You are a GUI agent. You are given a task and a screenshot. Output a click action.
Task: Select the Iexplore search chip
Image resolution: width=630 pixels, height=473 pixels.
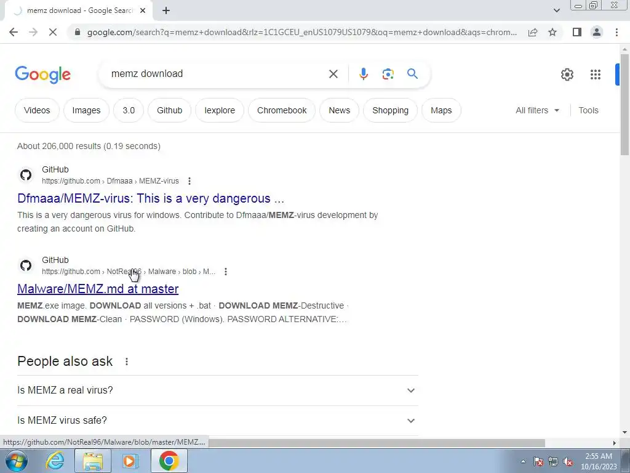click(x=220, y=110)
